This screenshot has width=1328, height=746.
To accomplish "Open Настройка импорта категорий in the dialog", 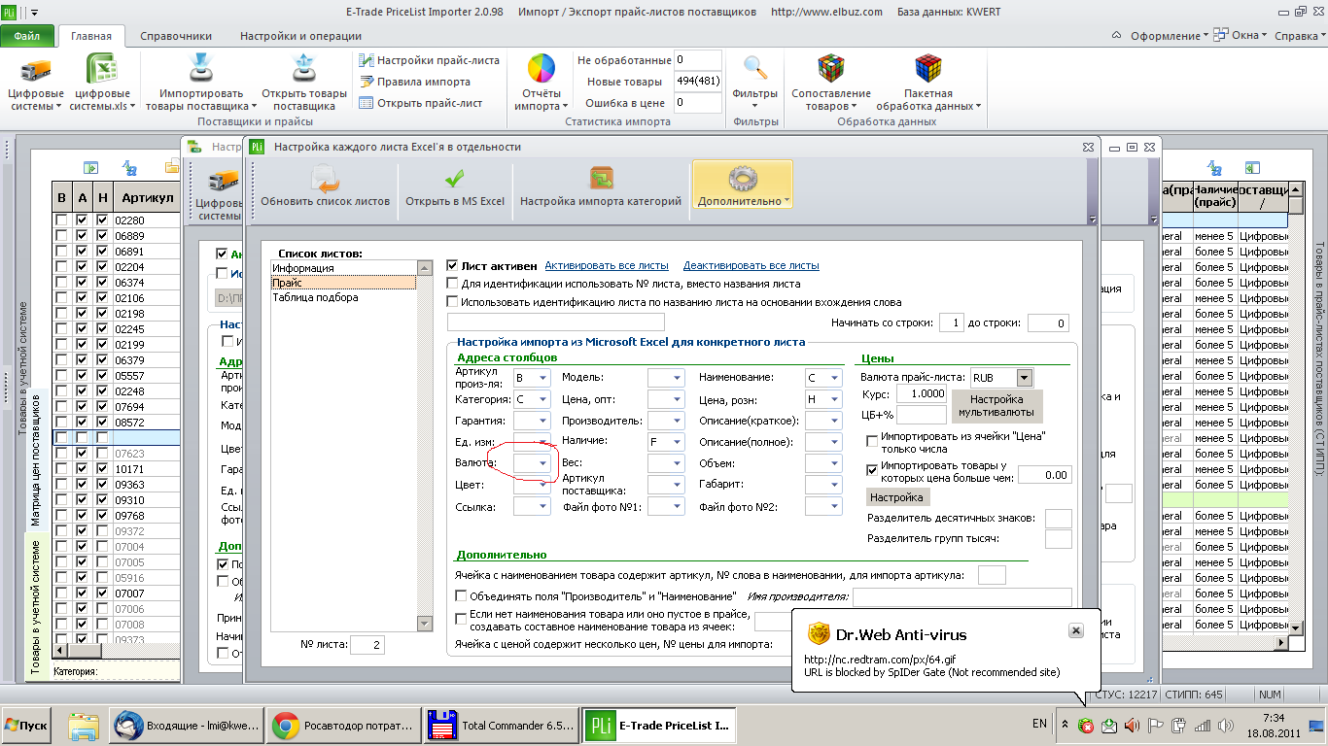I will coord(601,185).
